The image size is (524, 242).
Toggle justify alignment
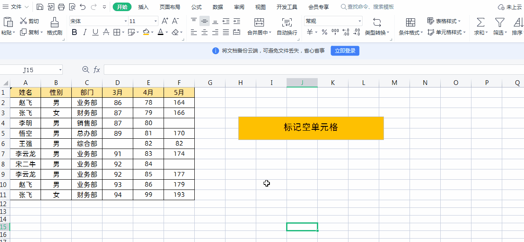click(226, 32)
